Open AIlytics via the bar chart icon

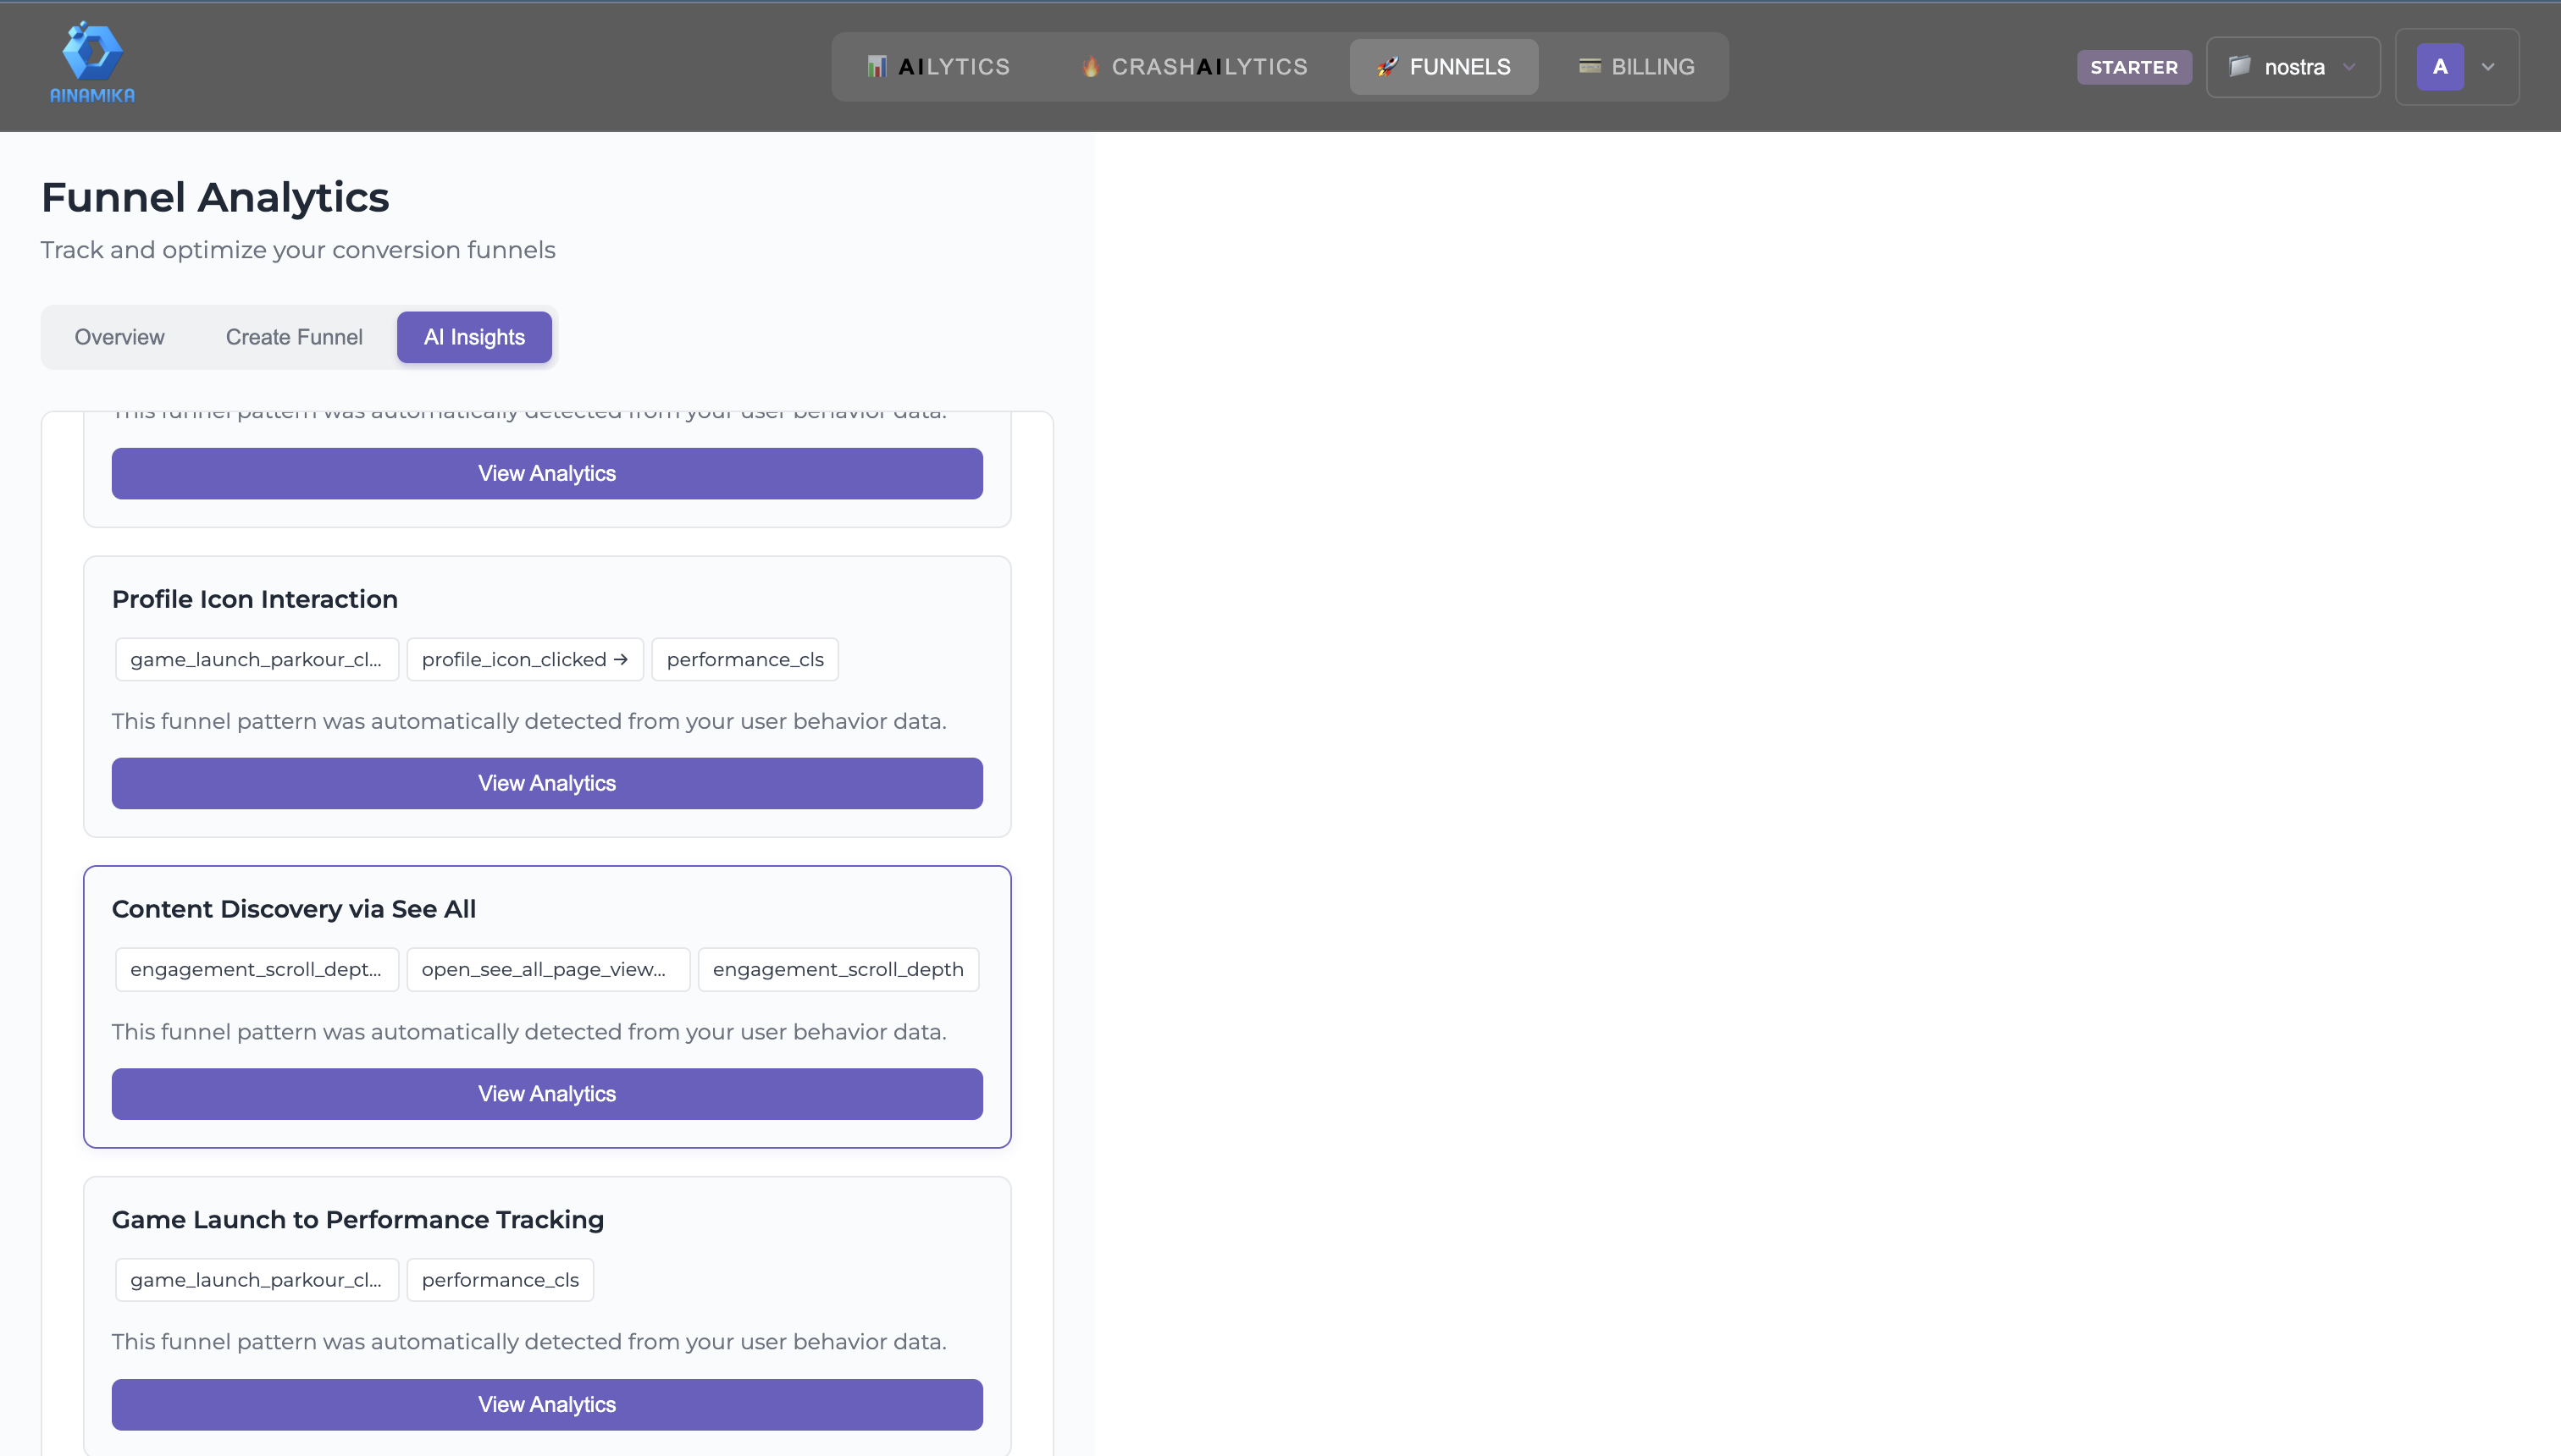(x=878, y=66)
